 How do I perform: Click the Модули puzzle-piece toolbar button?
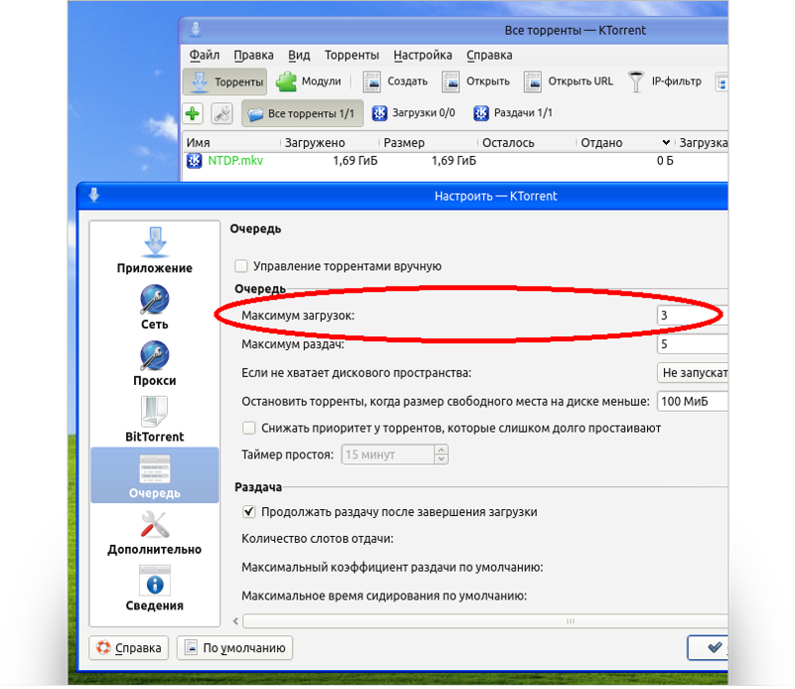click(x=308, y=82)
